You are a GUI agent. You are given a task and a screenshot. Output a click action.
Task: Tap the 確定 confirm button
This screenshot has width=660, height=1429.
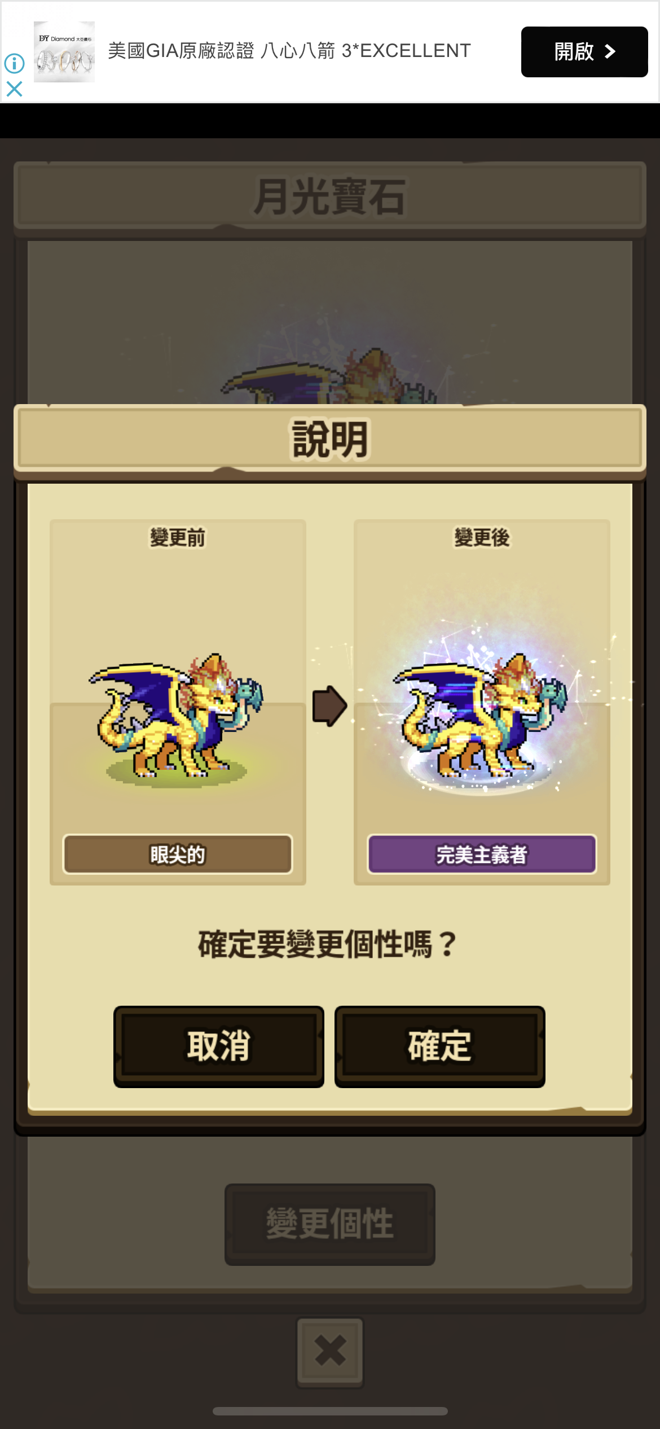439,1046
